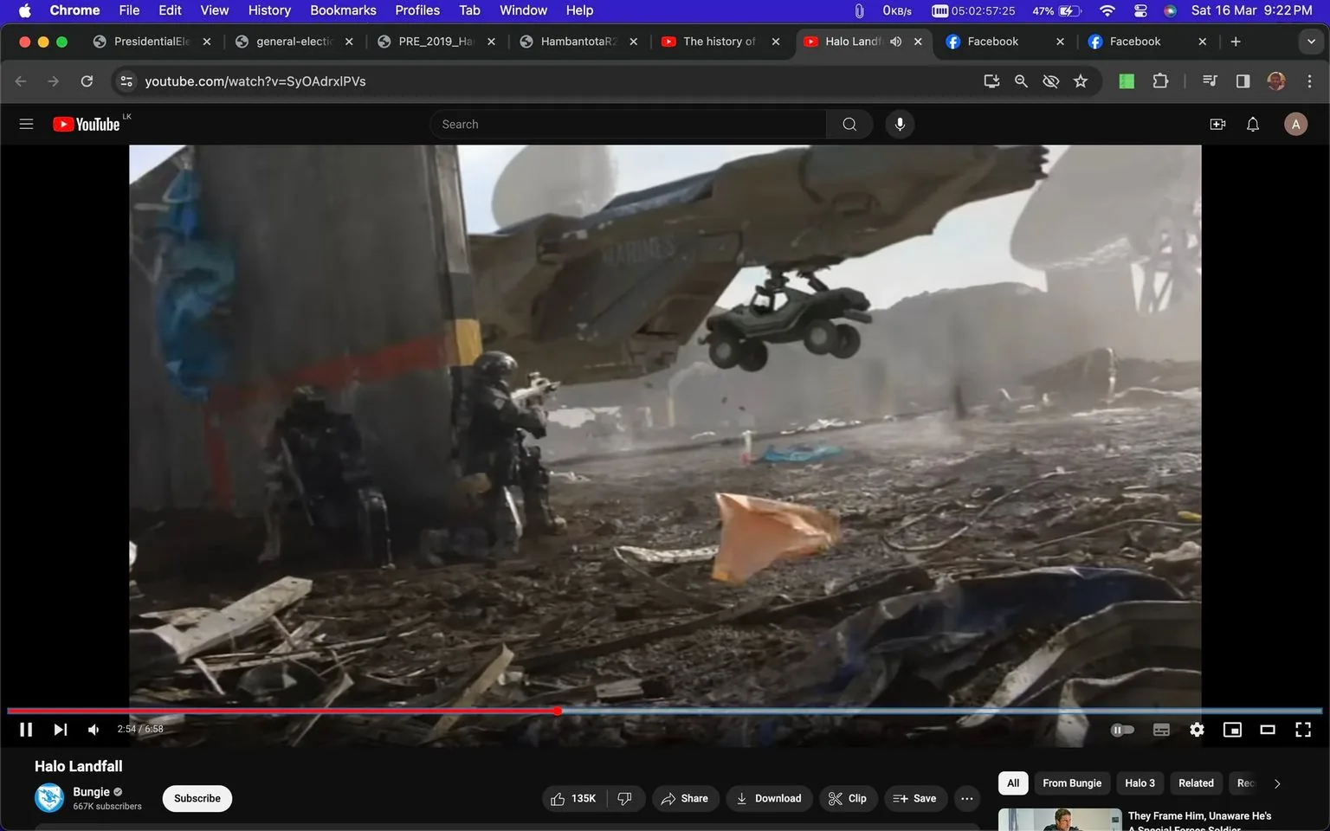Open the Create video icon
The image size is (1330, 831).
1217,124
